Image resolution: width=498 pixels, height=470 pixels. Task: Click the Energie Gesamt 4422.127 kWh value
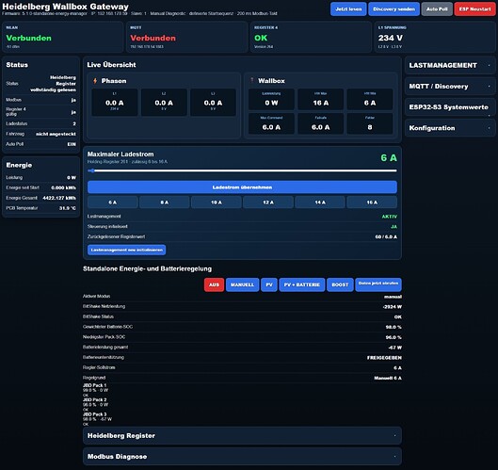[59, 198]
